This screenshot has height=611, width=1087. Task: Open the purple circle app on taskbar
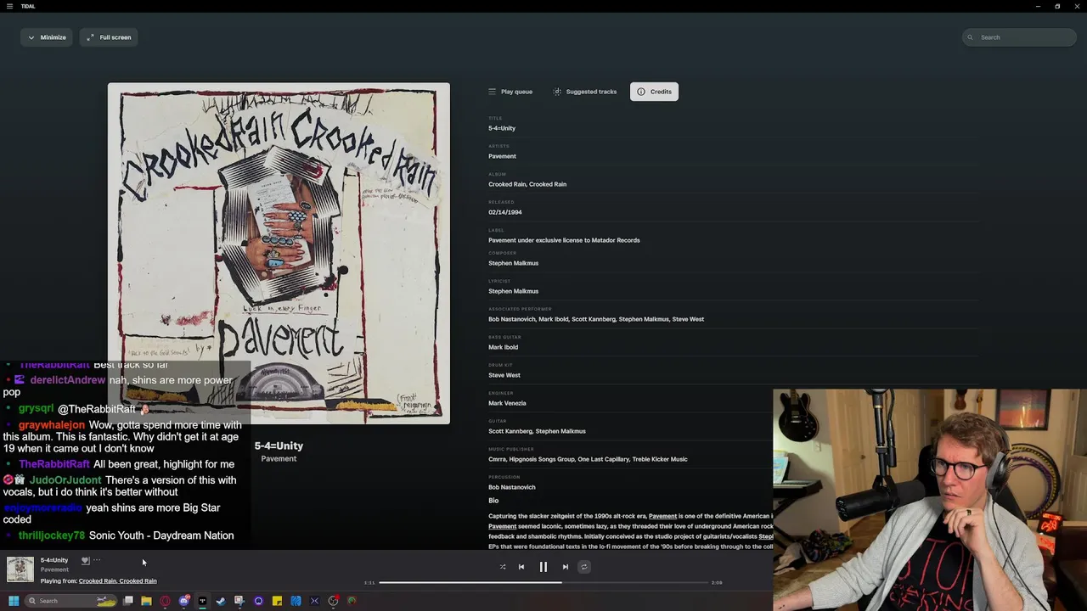tap(258, 601)
